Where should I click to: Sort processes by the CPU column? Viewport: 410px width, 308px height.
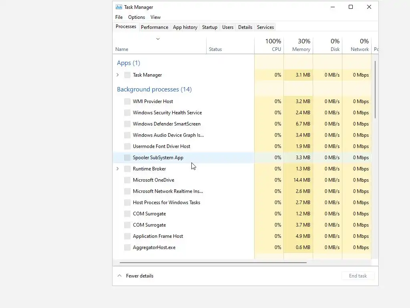269,45
